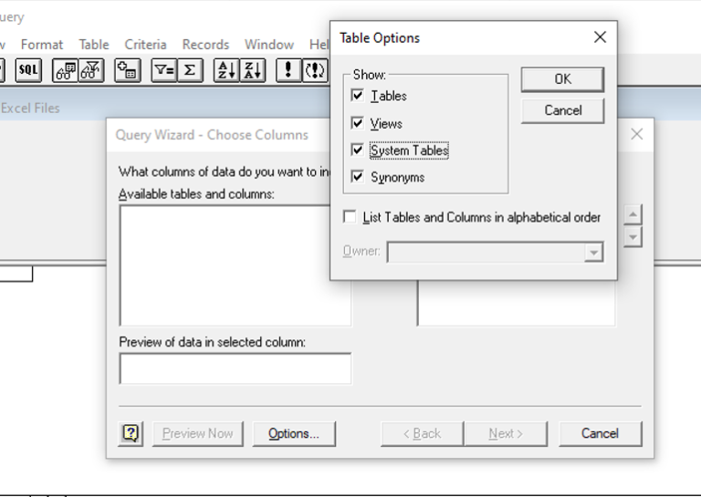Click Cancel in Table Options dialog
The height and width of the screenshot is (497, 701).
[x=562, y=110]
